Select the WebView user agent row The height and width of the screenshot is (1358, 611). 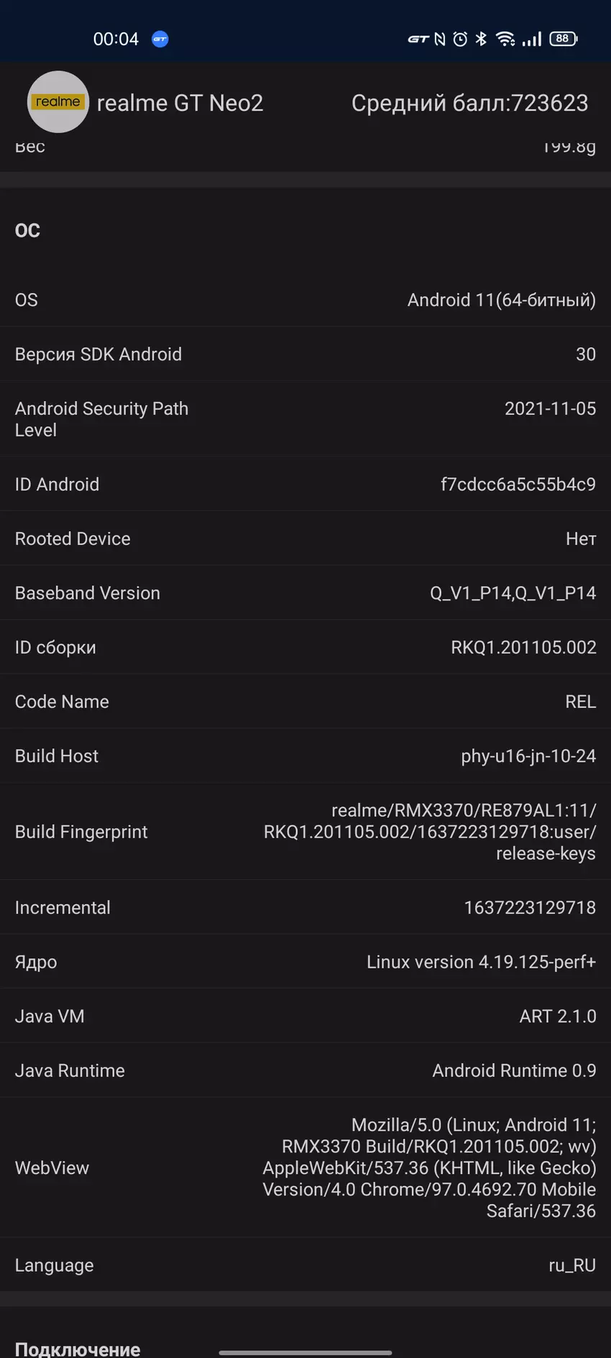click(x=305, y=1167)
